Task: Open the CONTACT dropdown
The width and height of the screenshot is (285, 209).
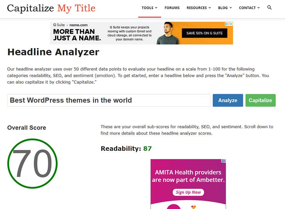Action: pyautogui.click(x=249, y=8)
